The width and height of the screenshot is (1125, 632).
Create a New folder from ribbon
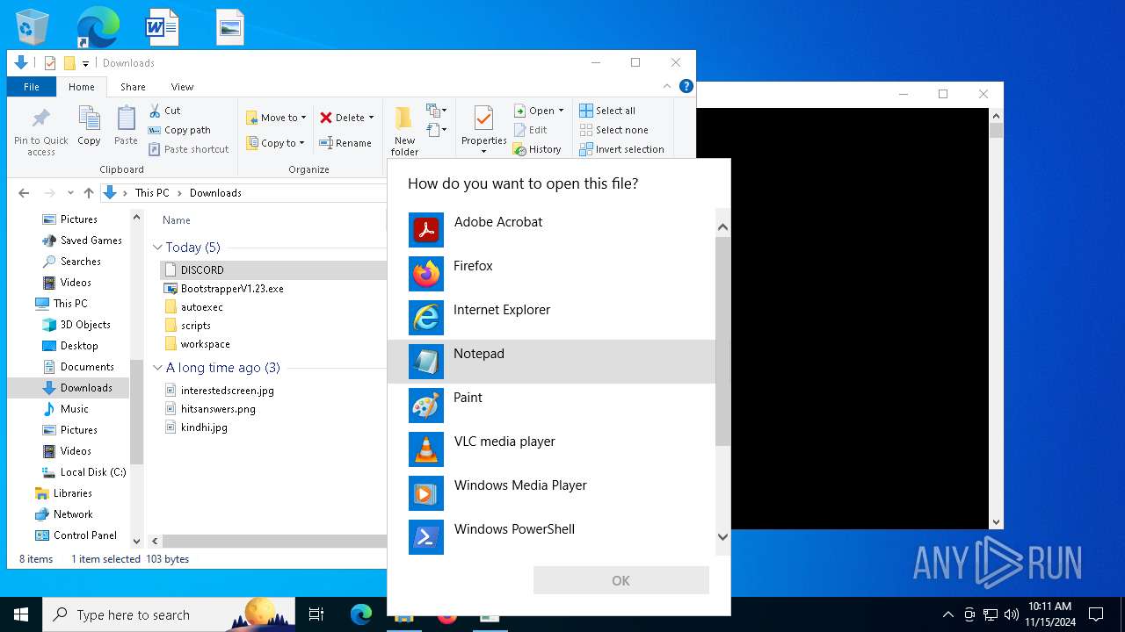[x=404, y=131]
